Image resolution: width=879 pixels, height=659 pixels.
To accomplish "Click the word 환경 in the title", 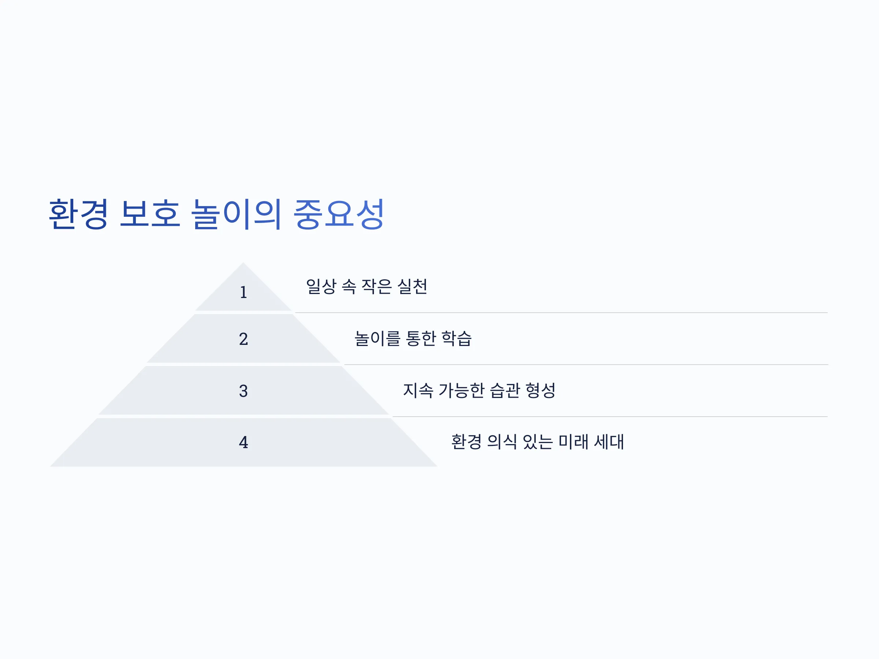I will (x=78, y=214).
